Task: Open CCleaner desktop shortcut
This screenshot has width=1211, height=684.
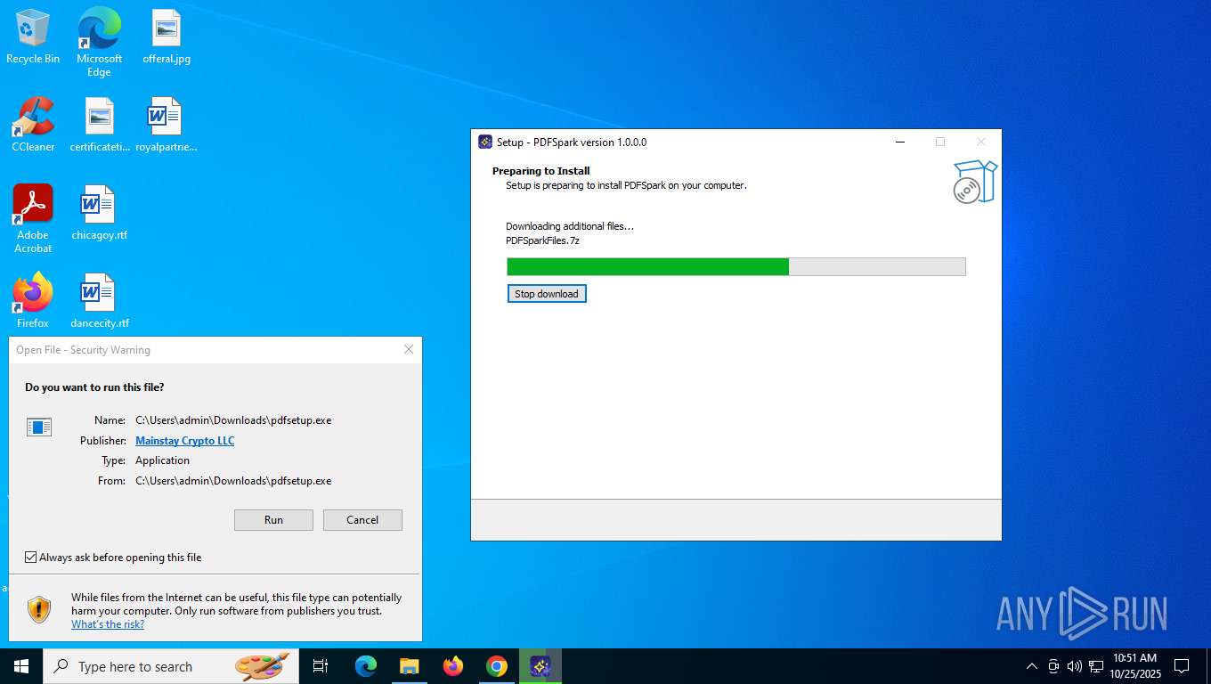Action: [x=33, y=125]
